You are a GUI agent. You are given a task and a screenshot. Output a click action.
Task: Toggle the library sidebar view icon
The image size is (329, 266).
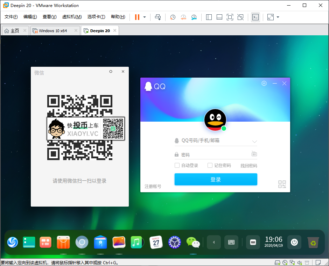209,17
